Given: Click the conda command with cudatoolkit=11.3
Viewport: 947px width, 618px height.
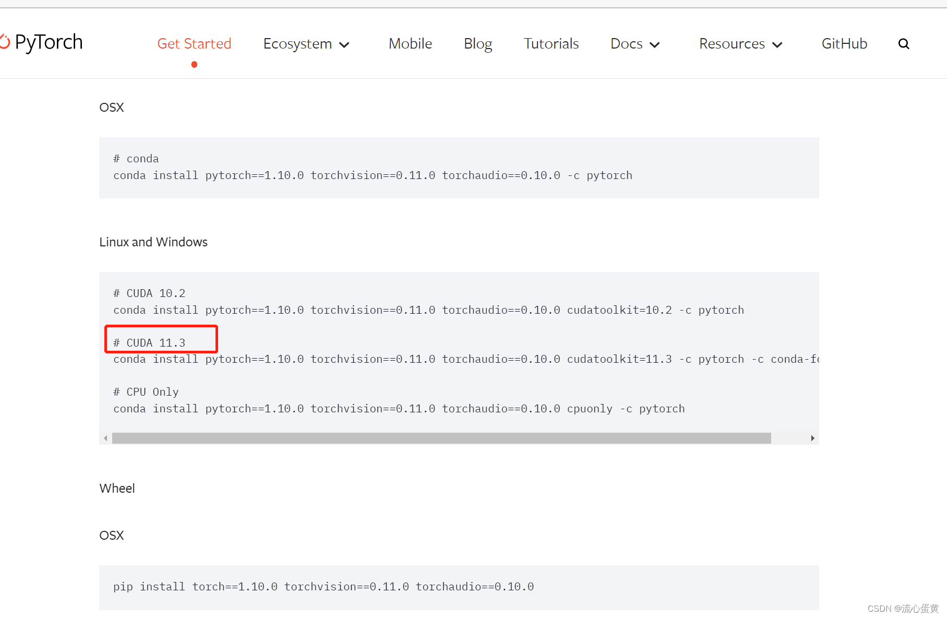Looking at the screenshot, I should pos(466,359).
